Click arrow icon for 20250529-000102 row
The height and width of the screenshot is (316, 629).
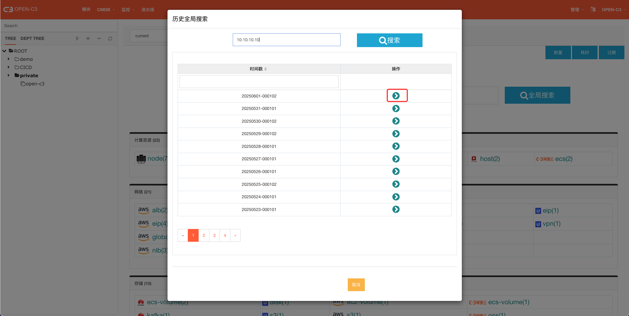(x=396, y=133)
